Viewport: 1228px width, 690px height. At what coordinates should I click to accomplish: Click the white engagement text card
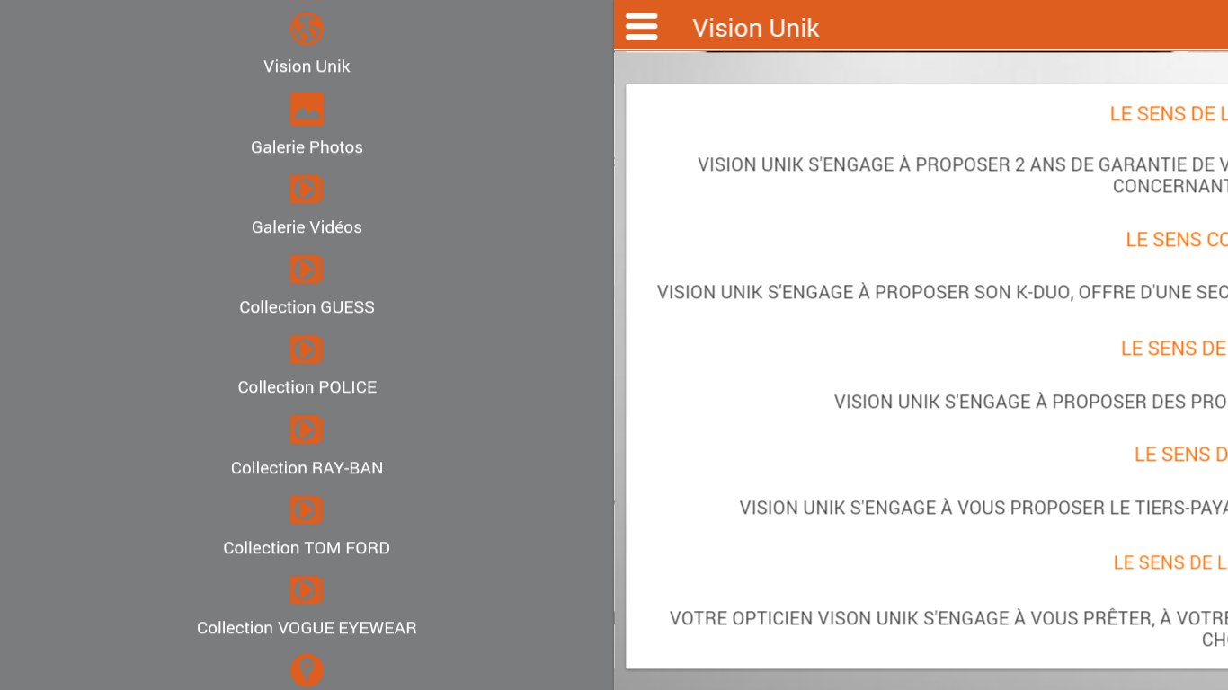pyautogui.click(x=927, y=376)
